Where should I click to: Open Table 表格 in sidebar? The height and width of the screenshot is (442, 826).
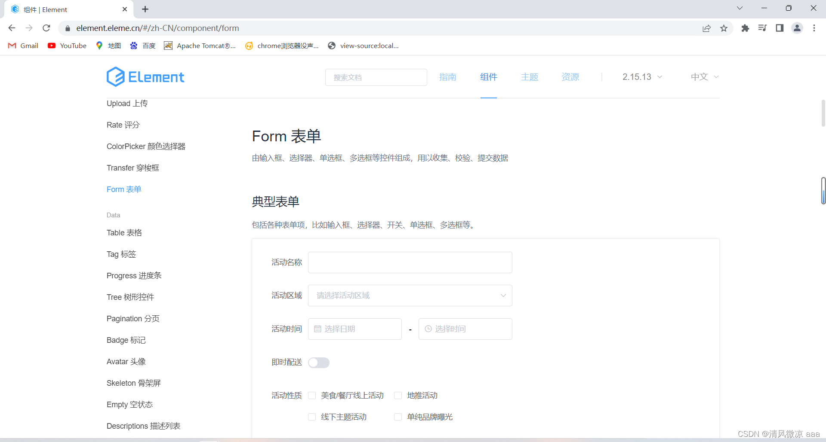124,233
